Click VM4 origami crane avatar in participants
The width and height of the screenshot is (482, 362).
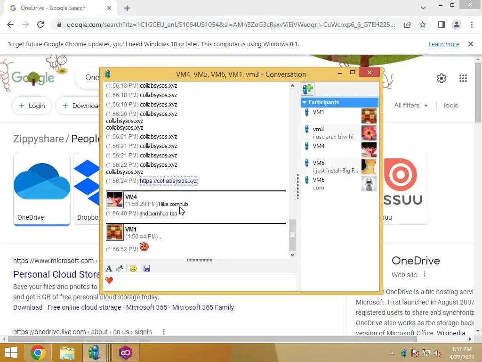[x=369, y=150]
